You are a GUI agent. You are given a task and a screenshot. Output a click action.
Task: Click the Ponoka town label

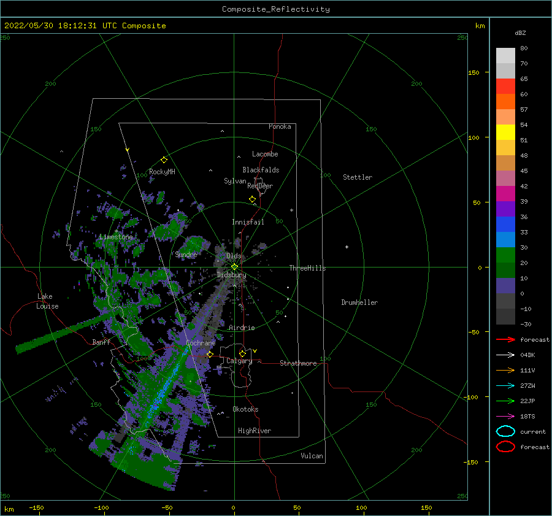tap(280, 126)
